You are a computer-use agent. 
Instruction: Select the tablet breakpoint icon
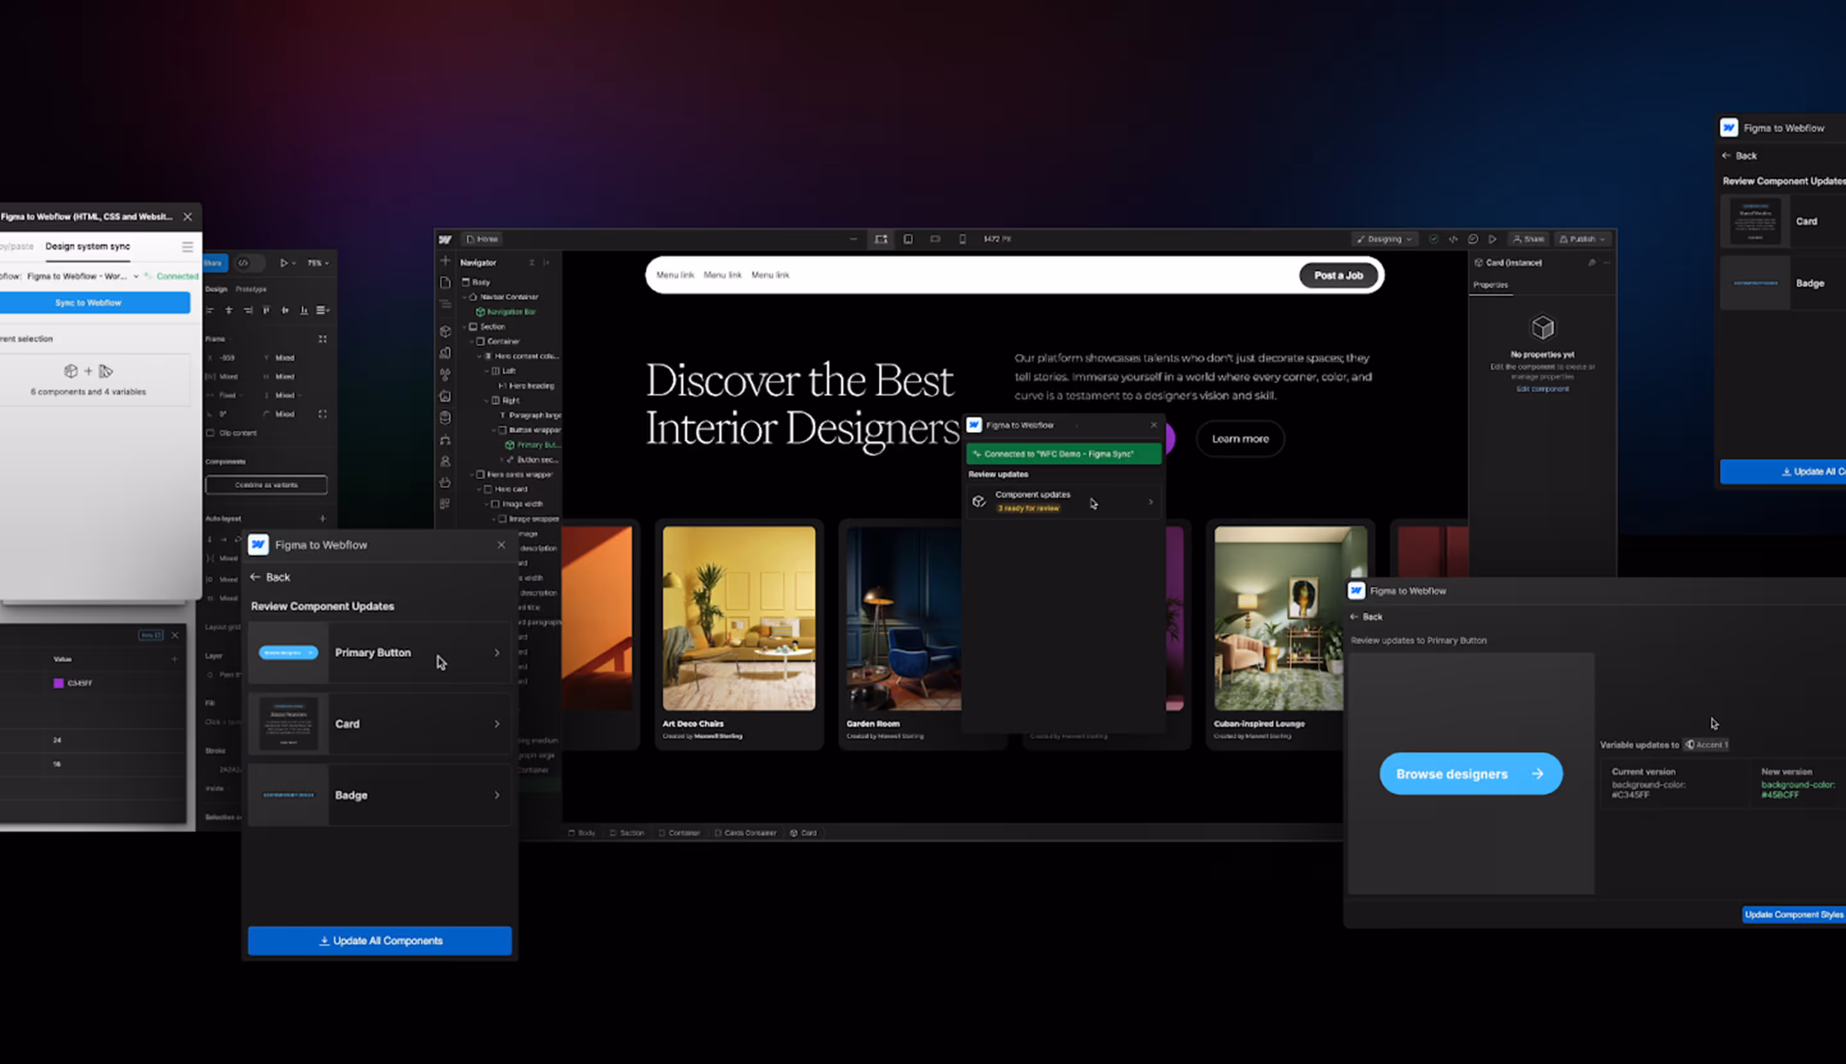908,239
